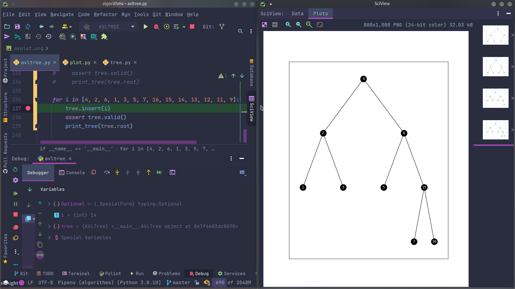Fold the for loop at line 236

tap(37, 100)
